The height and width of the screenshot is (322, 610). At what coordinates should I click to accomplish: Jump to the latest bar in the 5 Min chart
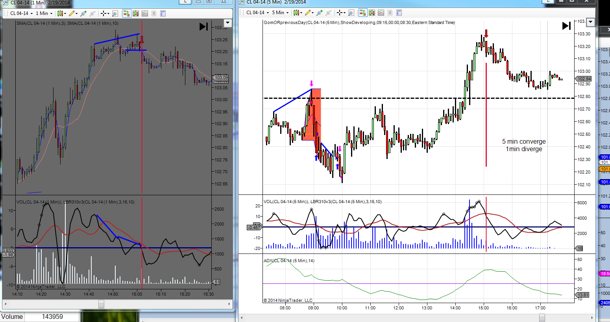[x=566, y=26]
